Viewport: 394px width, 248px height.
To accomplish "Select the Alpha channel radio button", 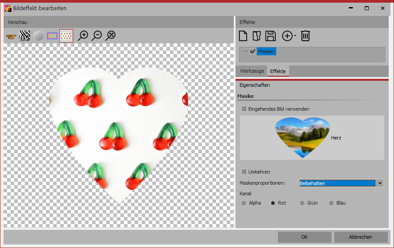I will (244, 203).
